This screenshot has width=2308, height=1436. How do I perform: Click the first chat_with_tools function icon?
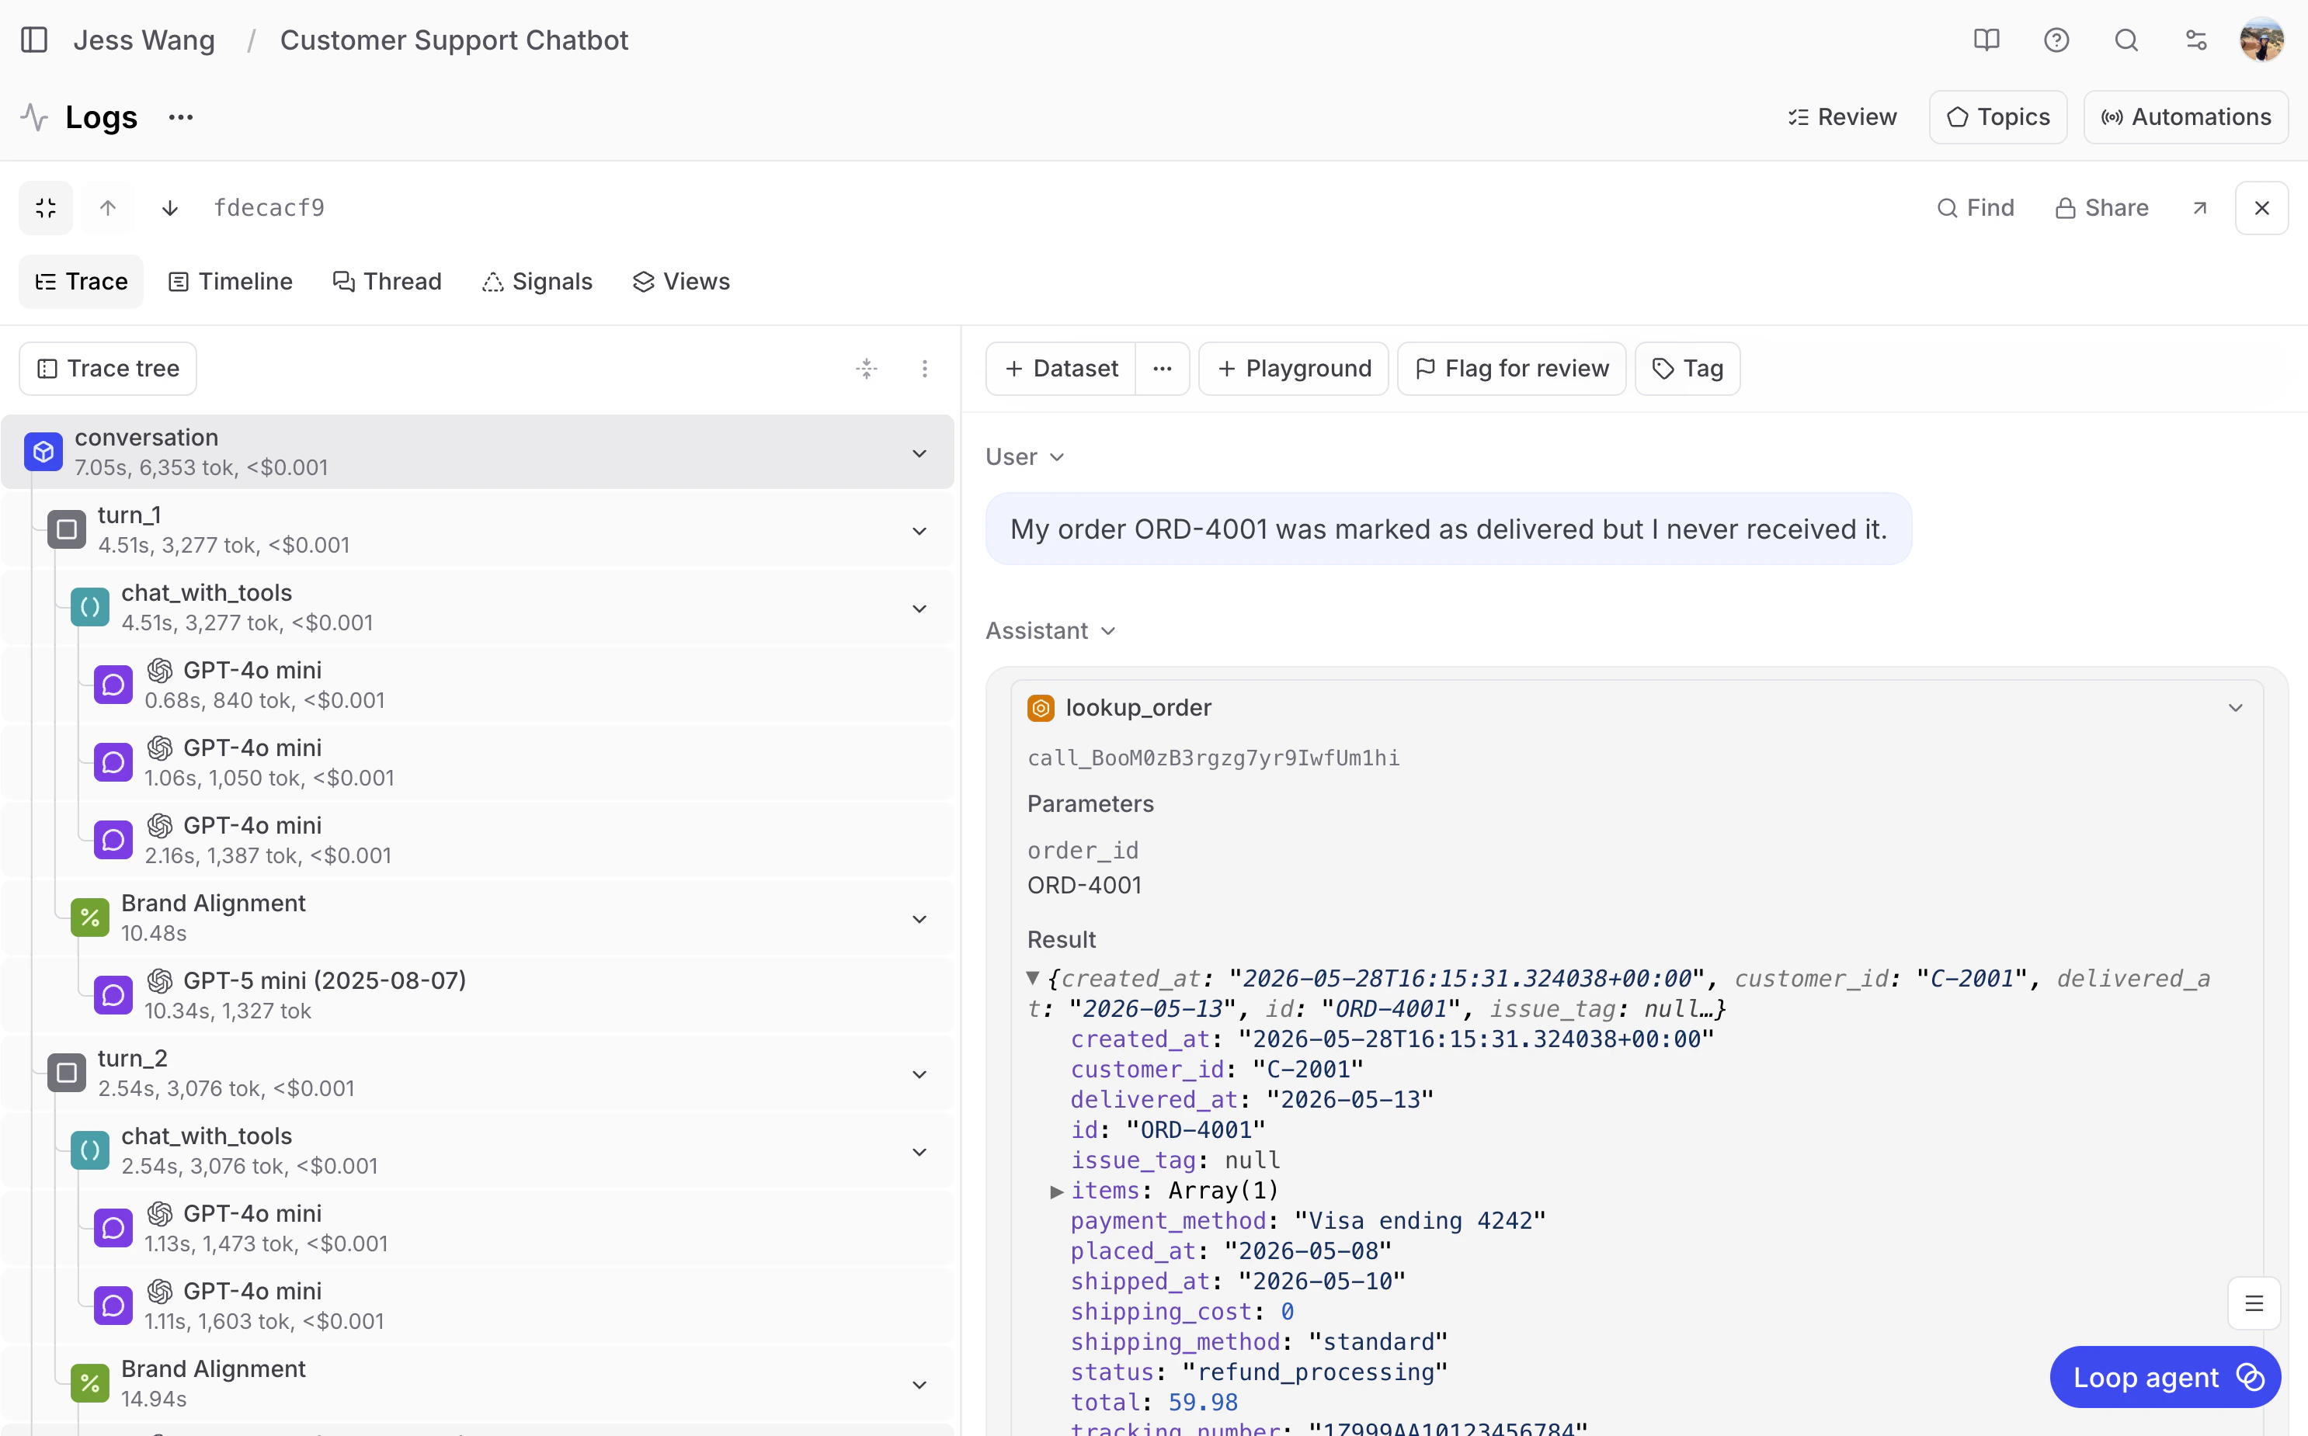click(90, 608)
